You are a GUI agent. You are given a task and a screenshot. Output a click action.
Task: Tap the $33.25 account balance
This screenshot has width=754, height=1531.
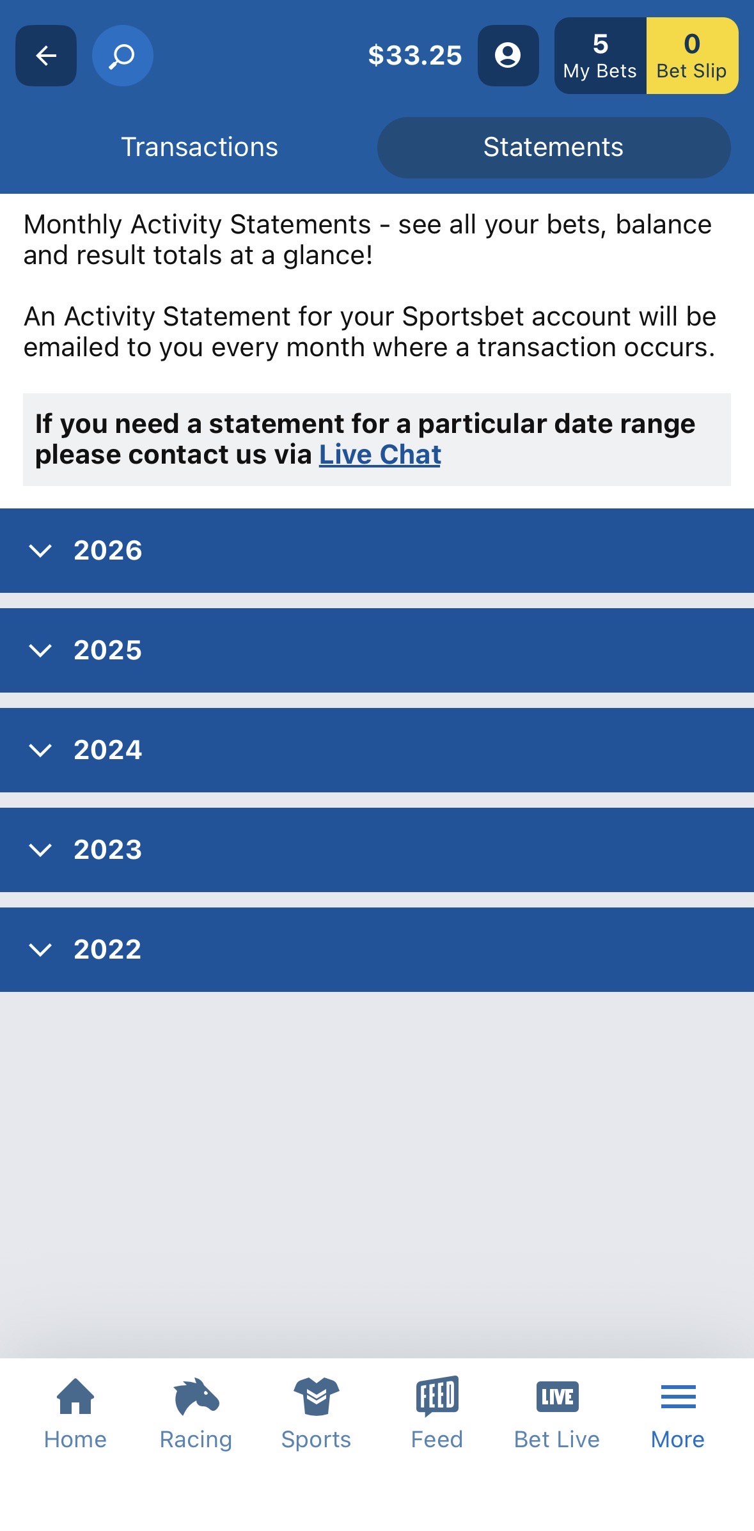415,56
